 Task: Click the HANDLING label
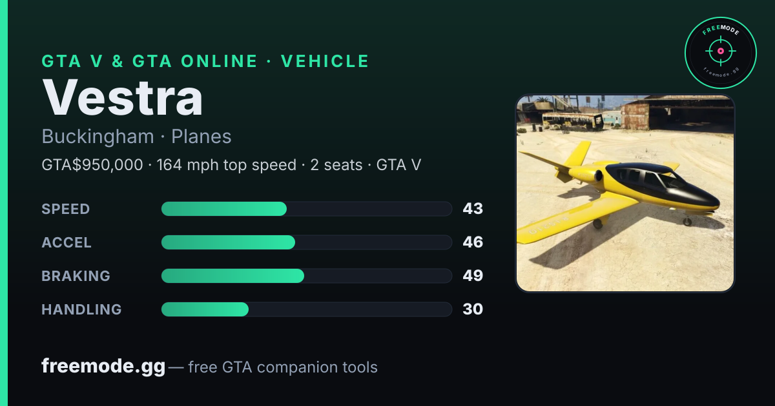(81, 309)
